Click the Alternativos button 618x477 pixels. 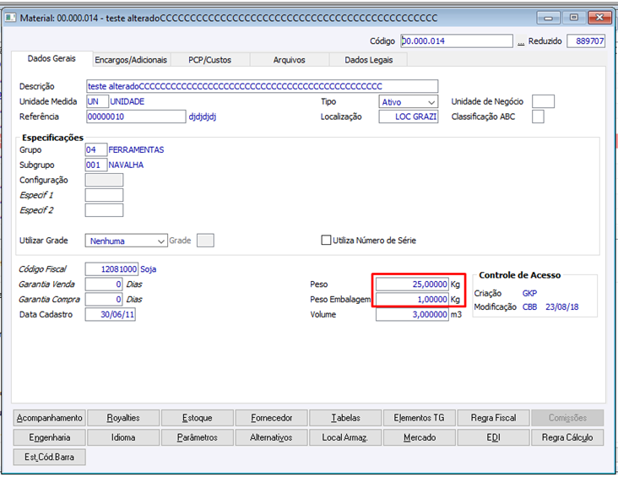click(x=271, y=437)
